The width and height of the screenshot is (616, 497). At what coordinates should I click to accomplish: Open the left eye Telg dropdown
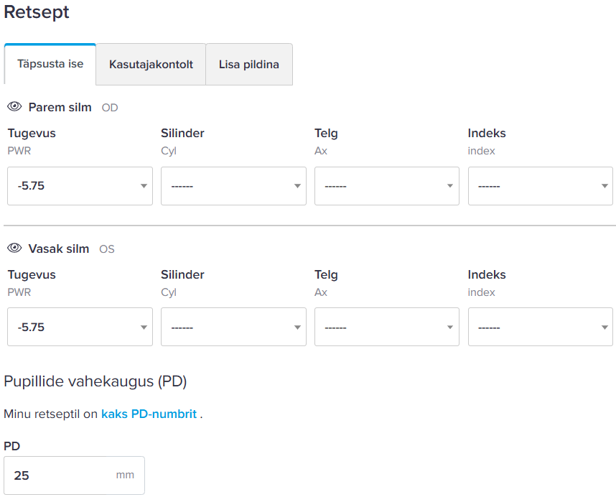[x=386, y=328]
